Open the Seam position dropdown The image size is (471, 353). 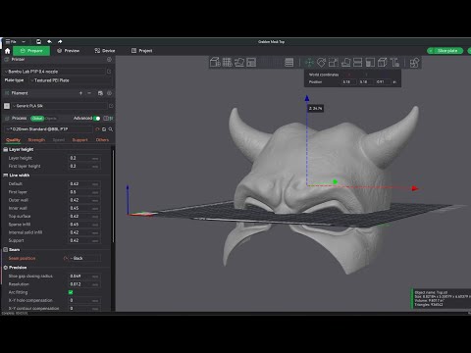pyautogui.click(x=84, y=258)
